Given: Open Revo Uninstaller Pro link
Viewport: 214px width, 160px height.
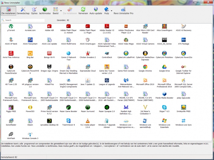Looking at the screenshot, I should [124, 11].
